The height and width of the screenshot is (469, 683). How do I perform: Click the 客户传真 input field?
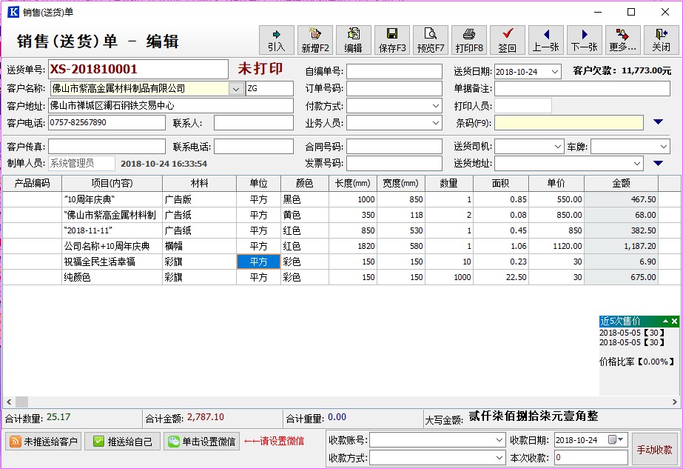click(107, 147)
